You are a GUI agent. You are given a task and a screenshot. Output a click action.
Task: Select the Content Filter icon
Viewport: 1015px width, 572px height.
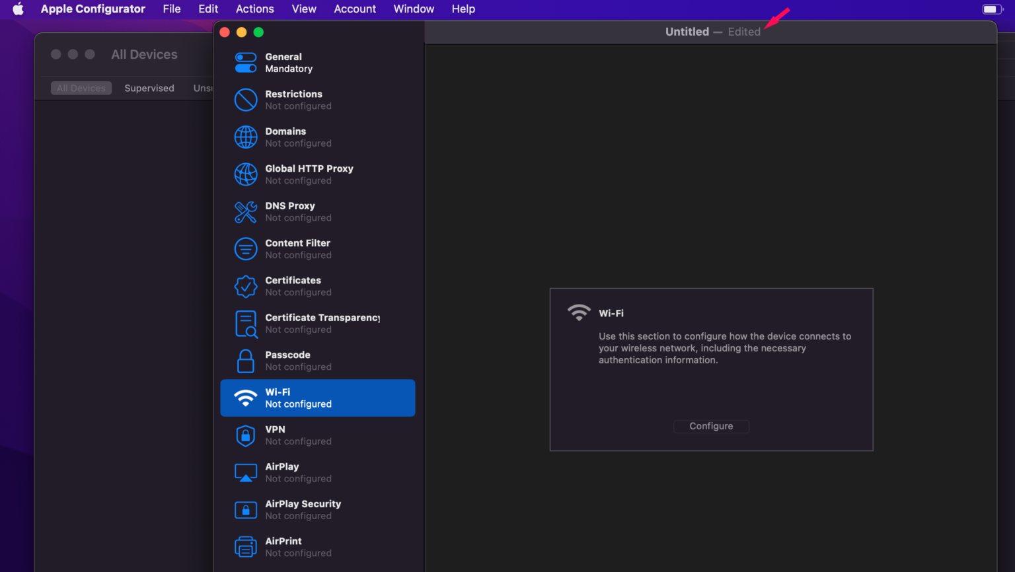tap(246, 249)
